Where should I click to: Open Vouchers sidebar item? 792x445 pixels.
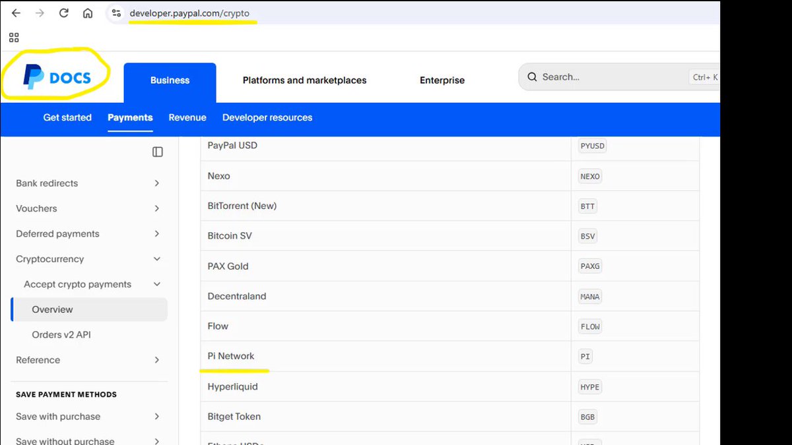36,208
